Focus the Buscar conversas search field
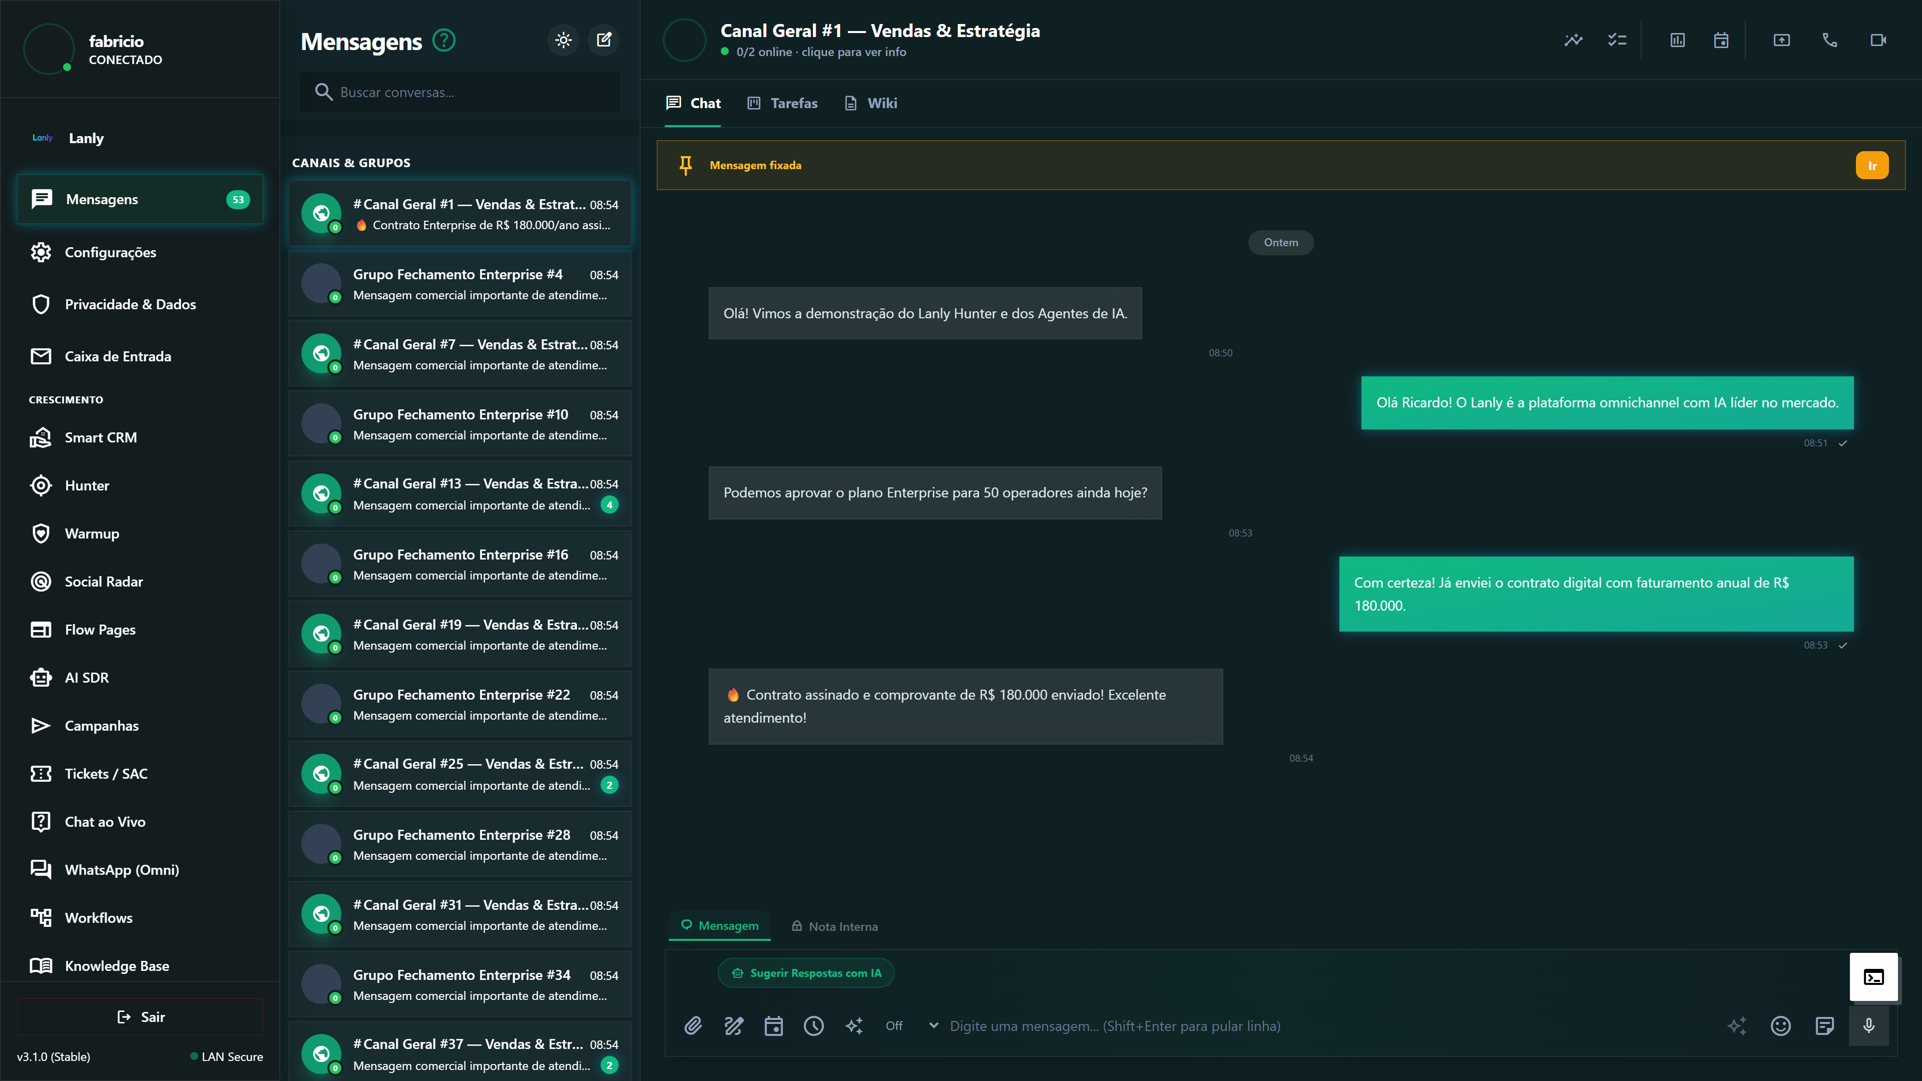Screen dimensions: 1922x1081 [x=459, y=92]
